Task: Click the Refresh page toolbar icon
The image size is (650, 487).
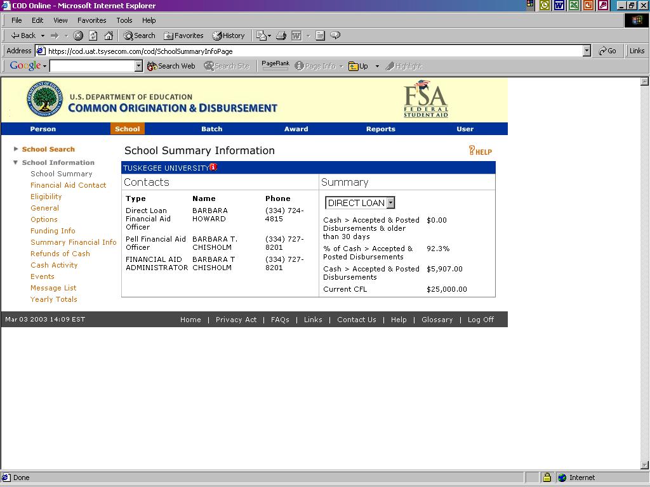Action: pyautogui.click(x=93, y=36)
